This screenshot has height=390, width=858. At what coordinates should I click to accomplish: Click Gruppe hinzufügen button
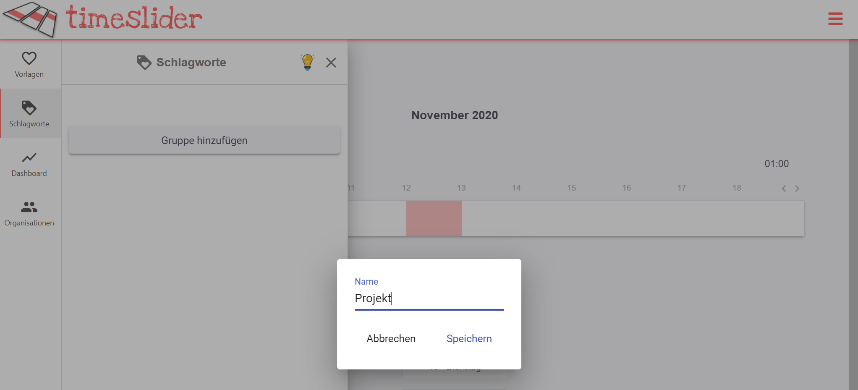(204, 140)
